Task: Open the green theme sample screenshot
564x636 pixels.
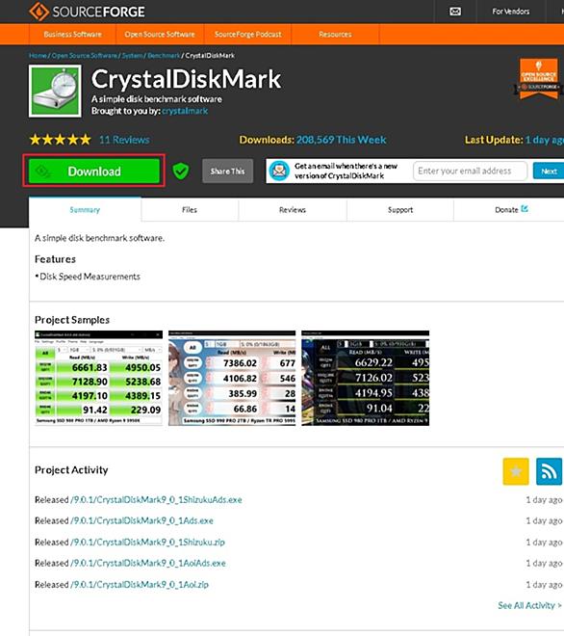Action: [x=98, y=378]
